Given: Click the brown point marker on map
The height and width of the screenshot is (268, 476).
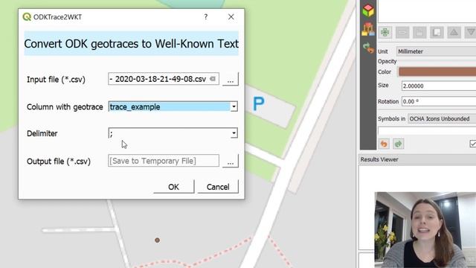Looking at the screenshot, I should tap(157, 240).
